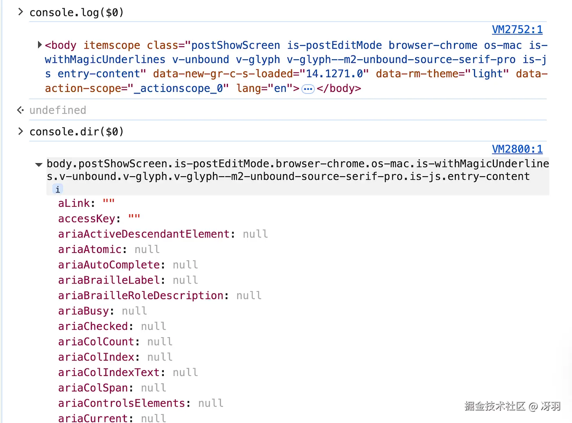Expand the logged body element triangle
Viewport: 572px width, 423px height.
(40, 45)
